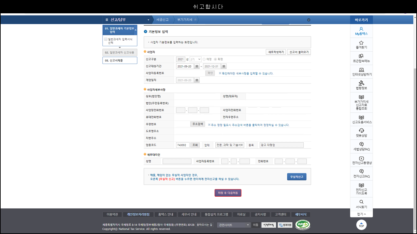417x234 pixels.
Task: Open 세법상담FAQ speech bubble icon
Action: 361,144
